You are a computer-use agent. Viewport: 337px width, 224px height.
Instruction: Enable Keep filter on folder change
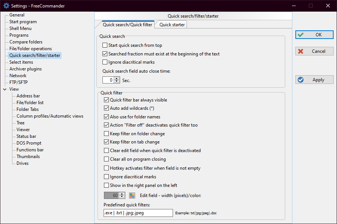point(107,134)
